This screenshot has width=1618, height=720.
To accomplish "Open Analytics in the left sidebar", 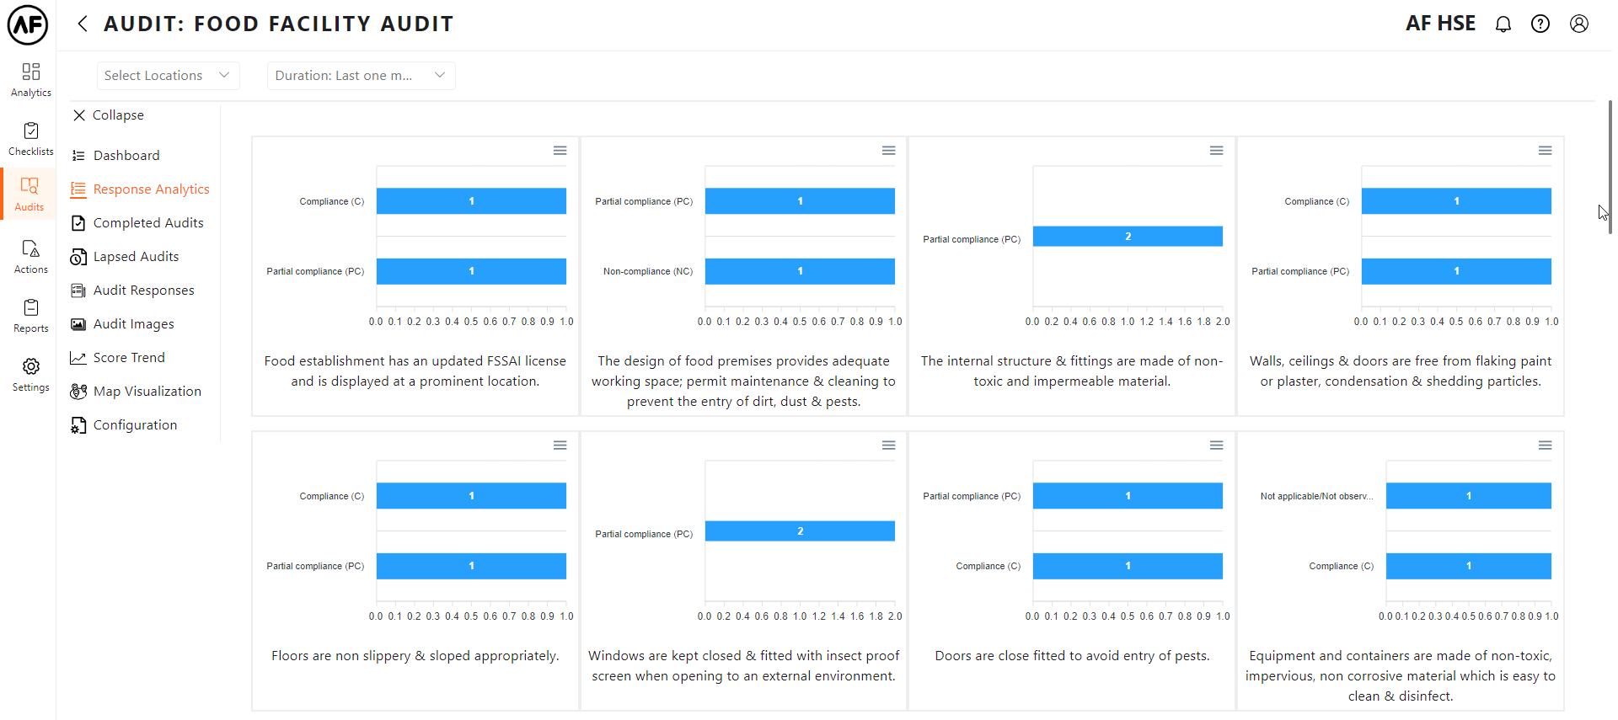I will pos(31,79).
